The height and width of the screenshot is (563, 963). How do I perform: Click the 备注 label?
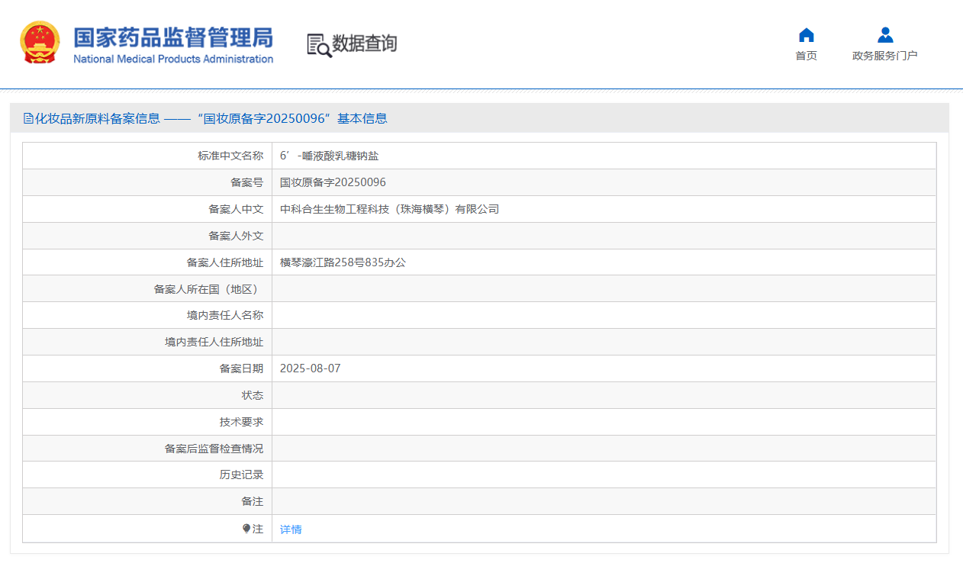click(x=253, y=501)
